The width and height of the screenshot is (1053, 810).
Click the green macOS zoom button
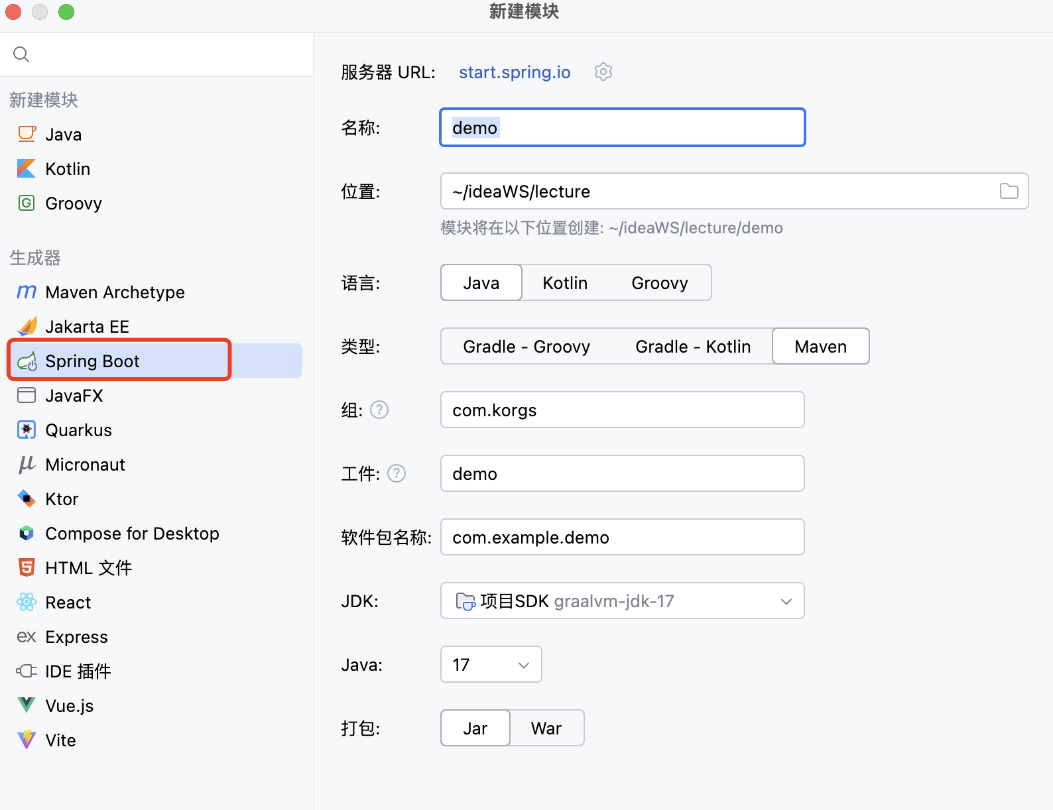point(66,12)
